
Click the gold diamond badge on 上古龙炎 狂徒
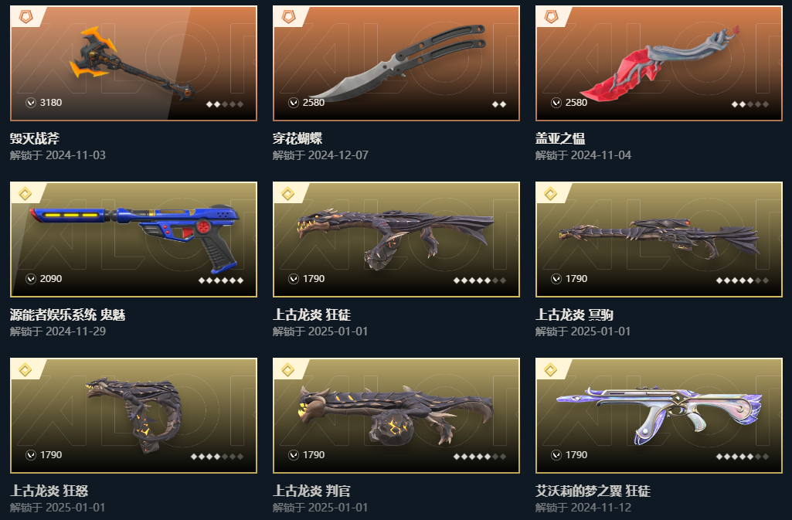(x=288, y=193)
